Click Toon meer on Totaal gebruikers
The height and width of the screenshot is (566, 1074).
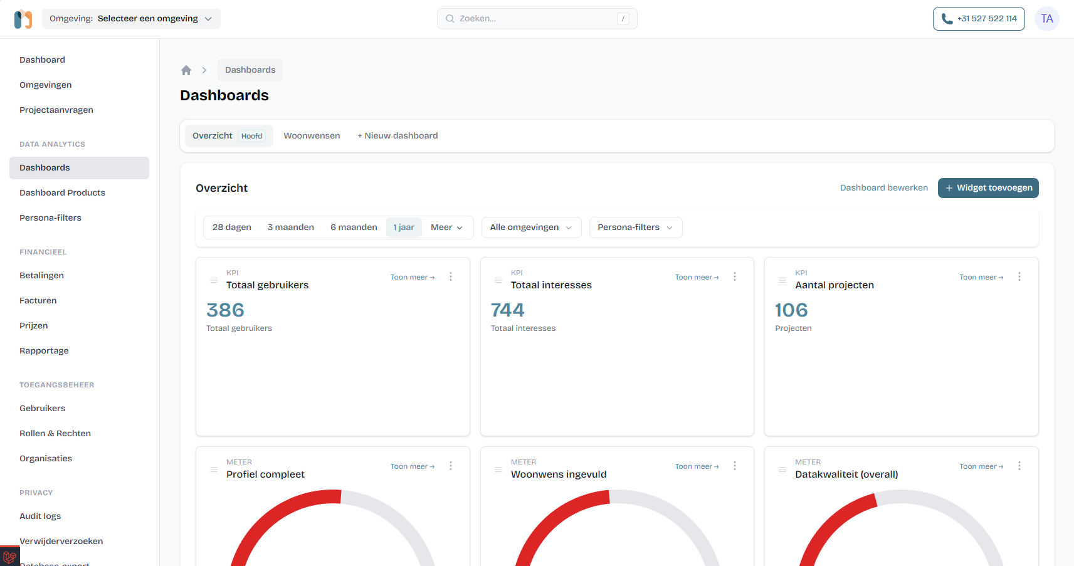coord(413,277)
